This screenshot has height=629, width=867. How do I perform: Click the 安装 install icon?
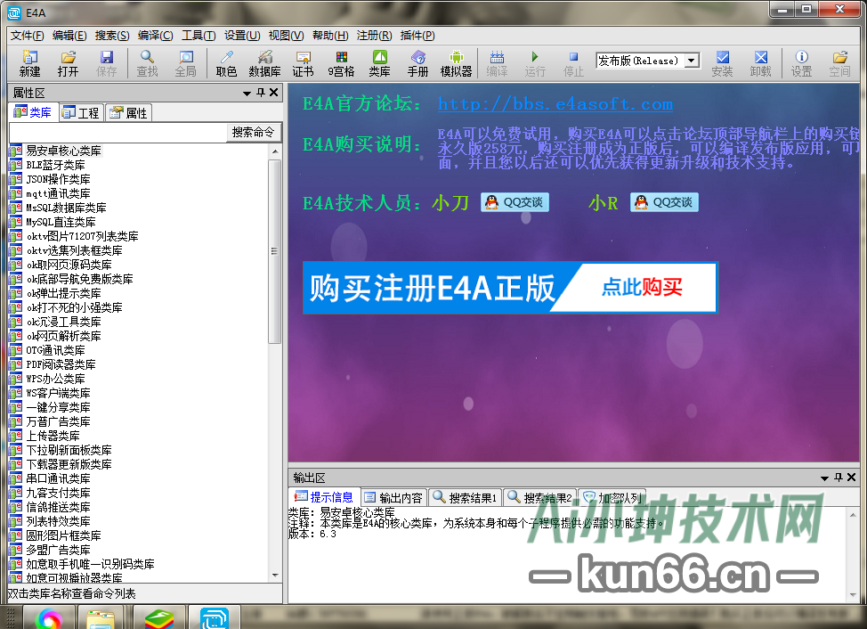722,63
